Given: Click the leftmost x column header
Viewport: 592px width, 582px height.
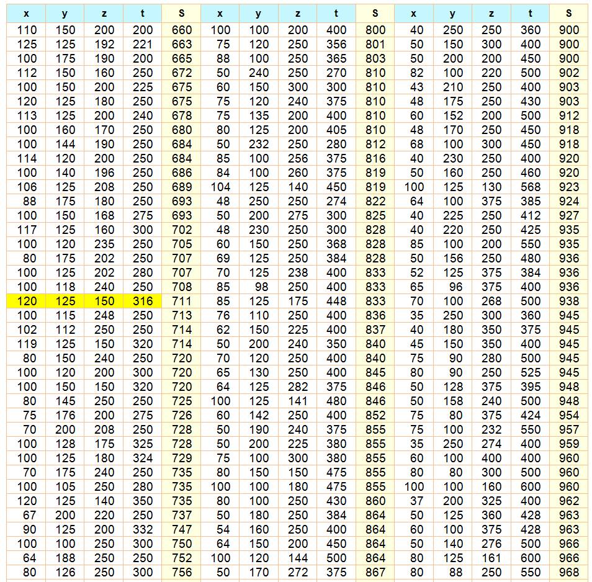Looking at the screenshot, I should point(26,13).
